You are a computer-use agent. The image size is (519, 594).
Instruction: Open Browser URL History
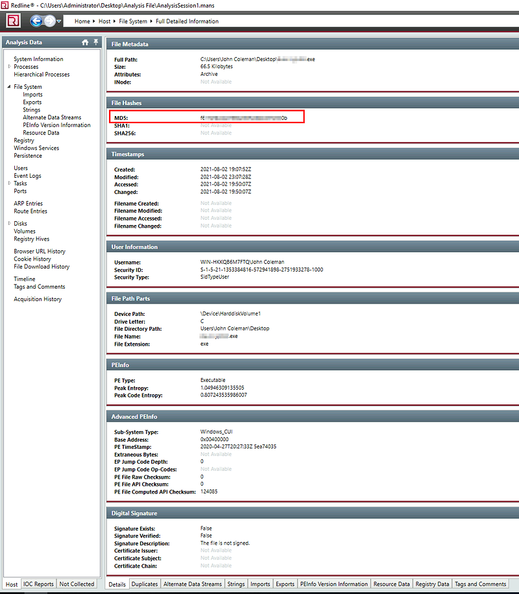pos(40,252)
